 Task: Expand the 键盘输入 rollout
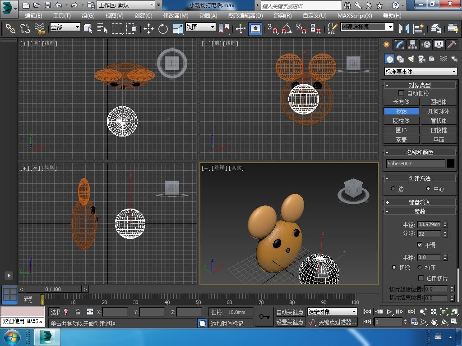(x=420, y=202)
